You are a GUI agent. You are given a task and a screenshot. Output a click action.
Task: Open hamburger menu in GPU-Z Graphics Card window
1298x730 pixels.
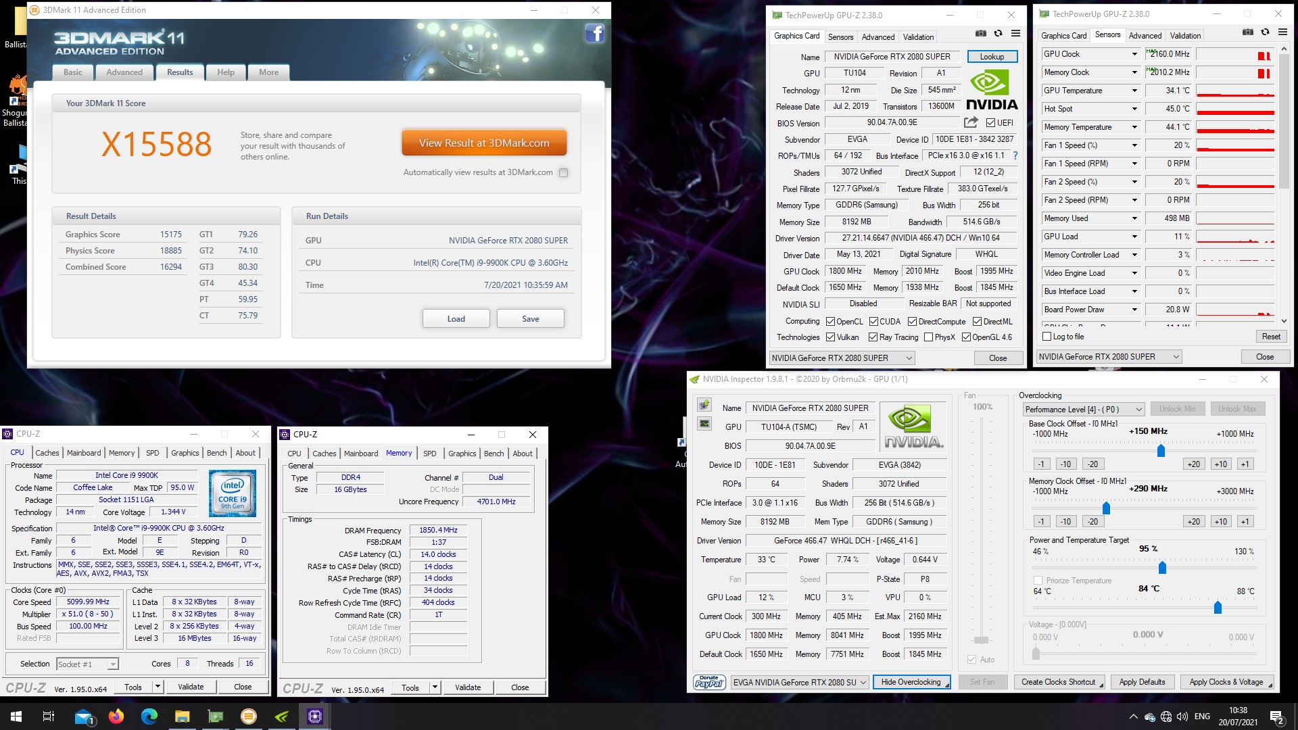(1015, 33)
